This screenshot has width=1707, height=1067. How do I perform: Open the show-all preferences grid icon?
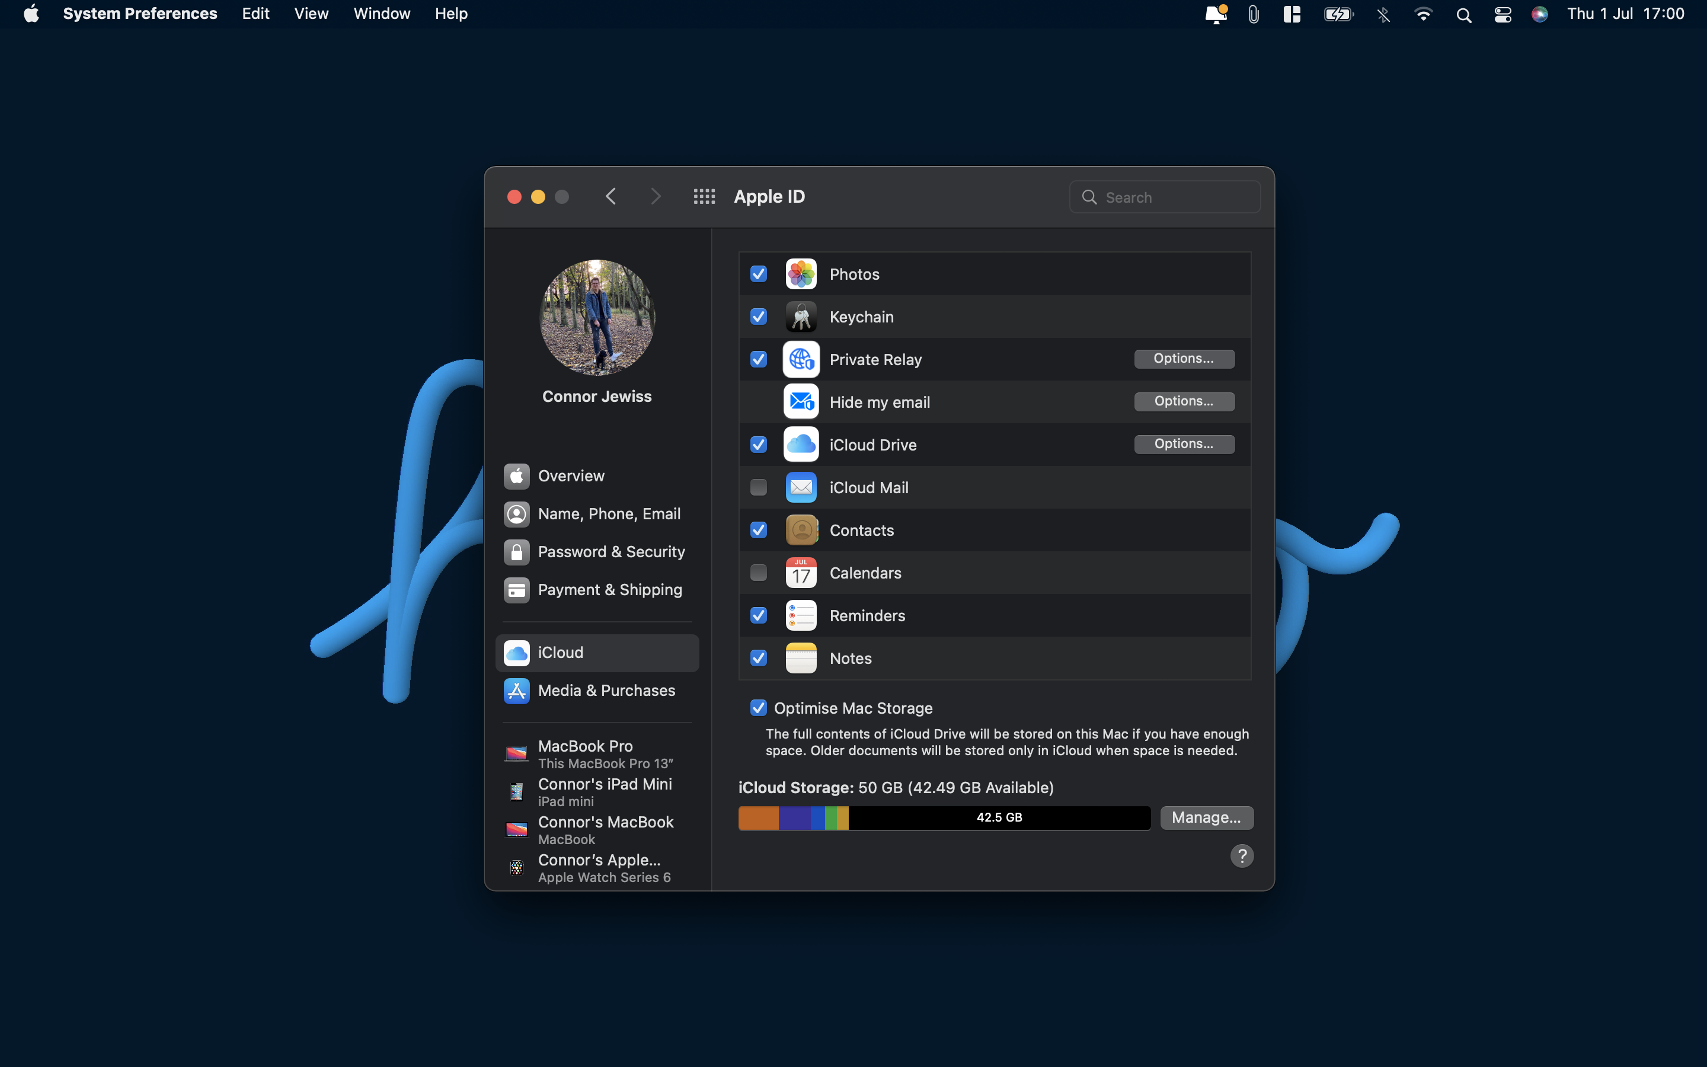point(704,196)
